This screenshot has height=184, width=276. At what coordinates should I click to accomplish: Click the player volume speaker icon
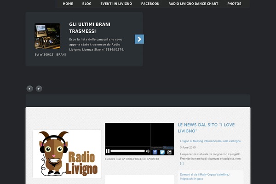148,151
